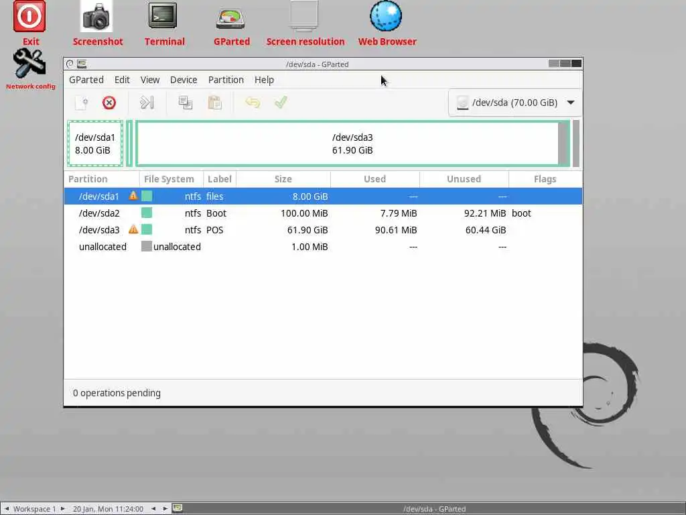The image size is (686, 515).
Task: Open the Screen resolution shortcut
Action: (x=304, y=16)
